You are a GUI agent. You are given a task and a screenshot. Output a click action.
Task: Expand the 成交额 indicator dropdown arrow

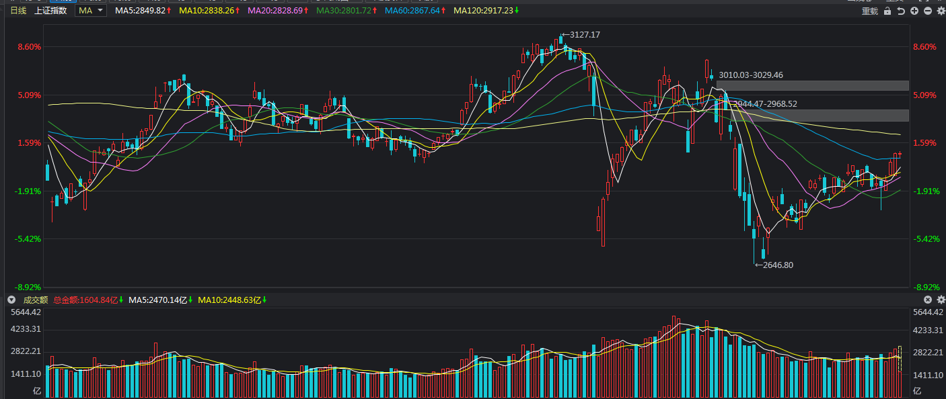pyautogui.click(x=11, y=300)
